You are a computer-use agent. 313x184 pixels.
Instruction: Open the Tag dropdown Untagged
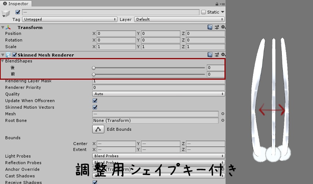click(x=70, y=19)
